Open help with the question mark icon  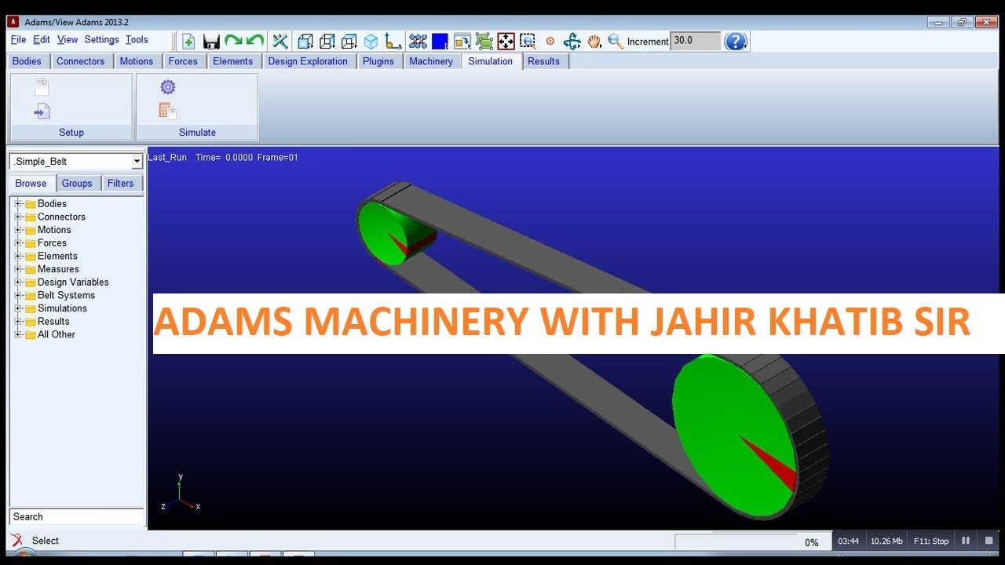pyautogui.click(x=735, y=42)
